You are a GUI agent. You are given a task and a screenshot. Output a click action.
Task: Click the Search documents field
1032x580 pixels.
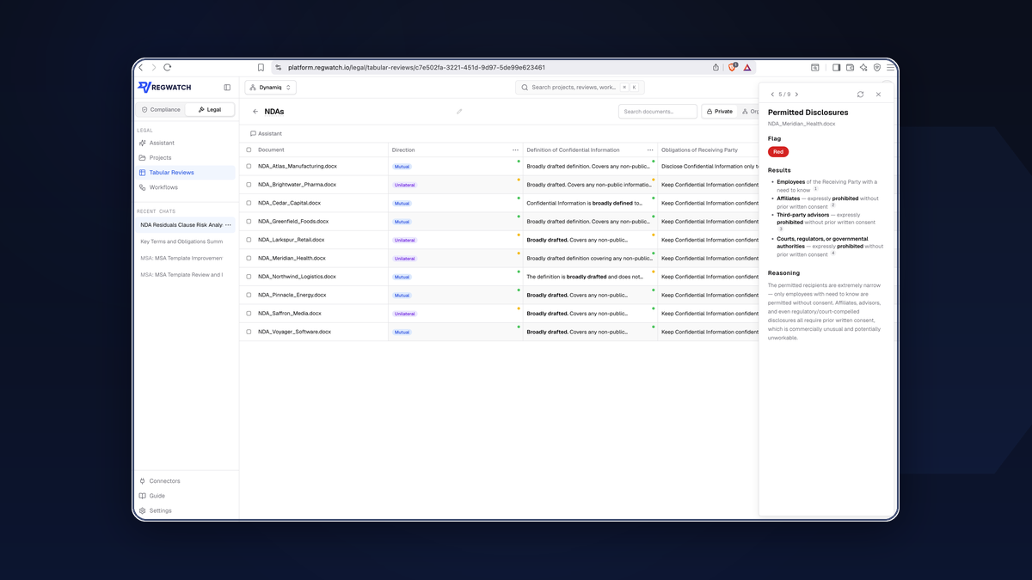coord(658,112)
